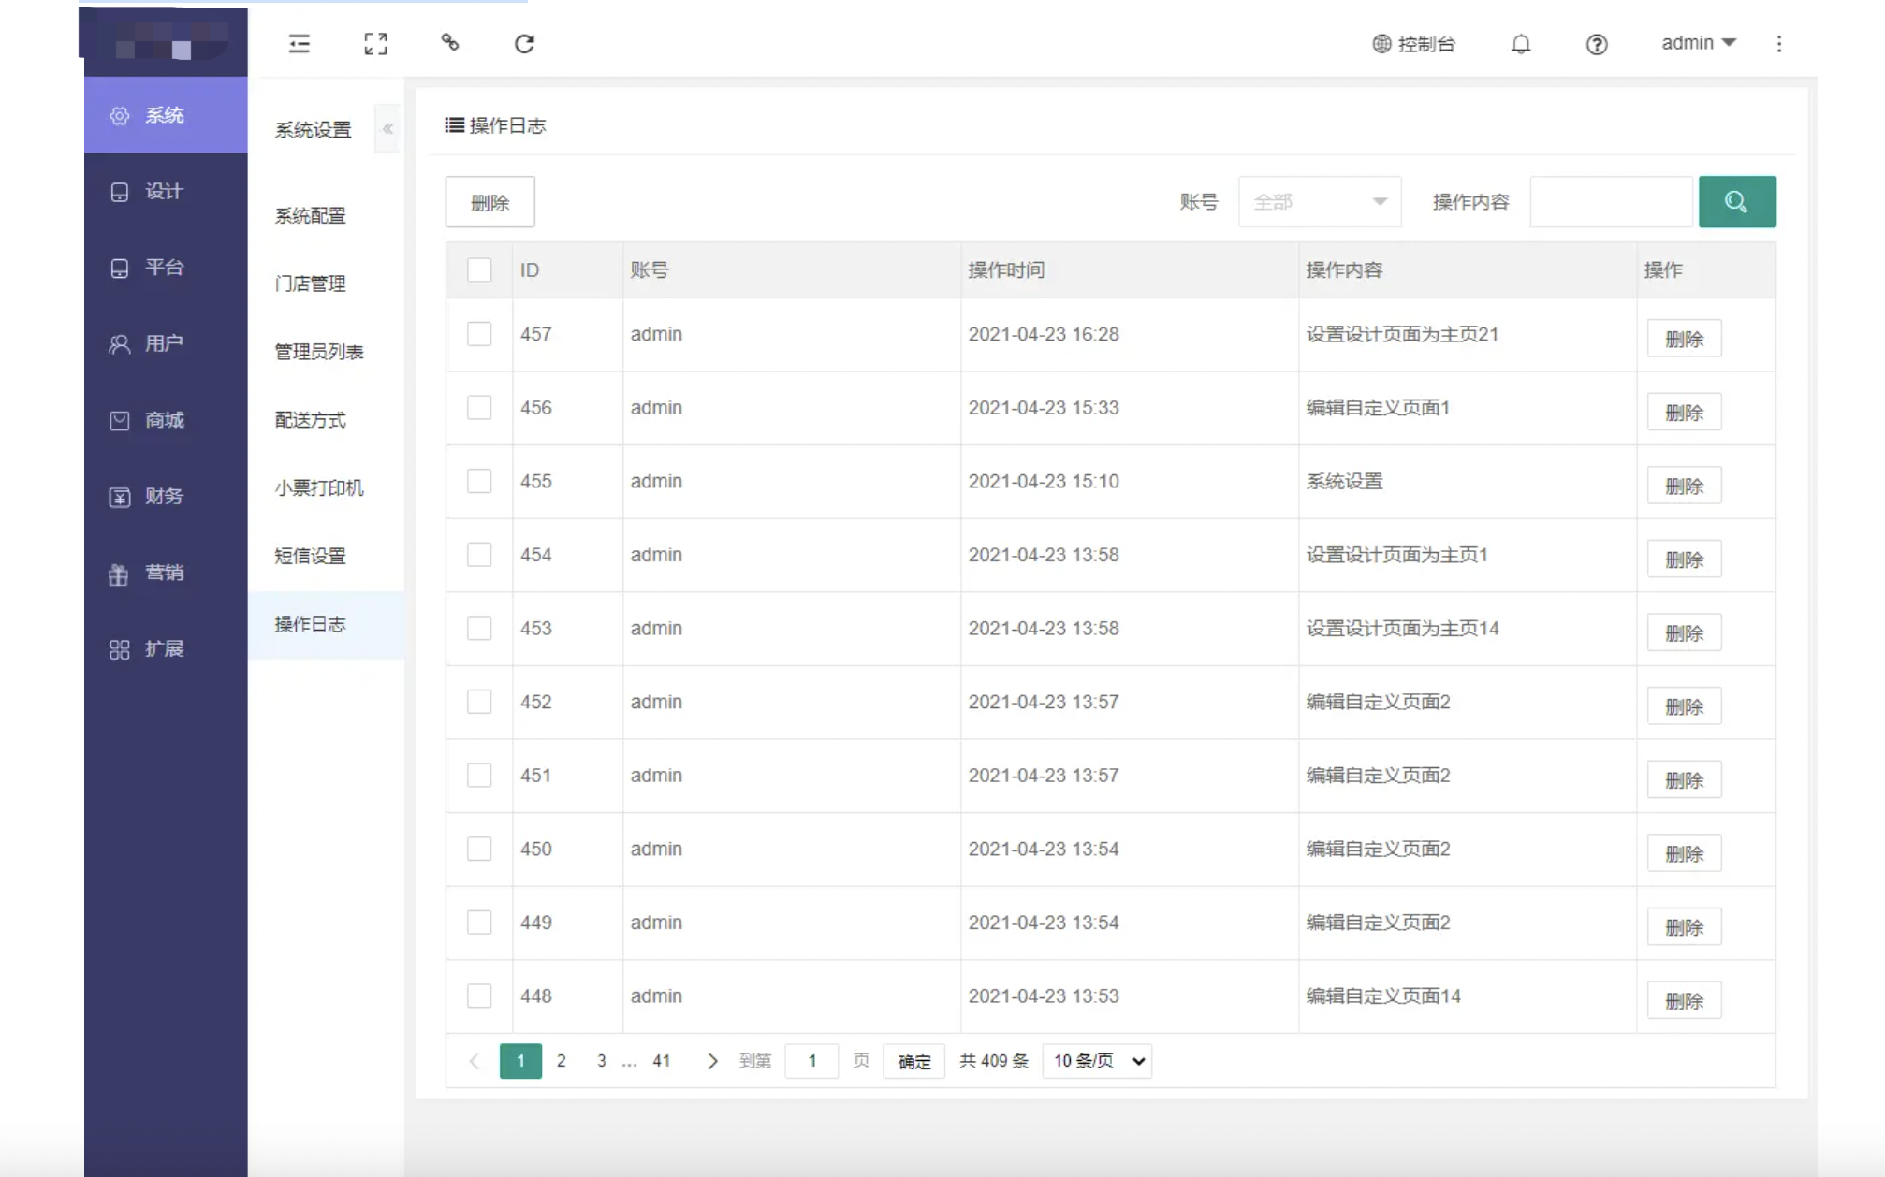Screen dimensions: 1885x1177
Task: Collapse the submenu with double chevron
Action: pos(387,129)
